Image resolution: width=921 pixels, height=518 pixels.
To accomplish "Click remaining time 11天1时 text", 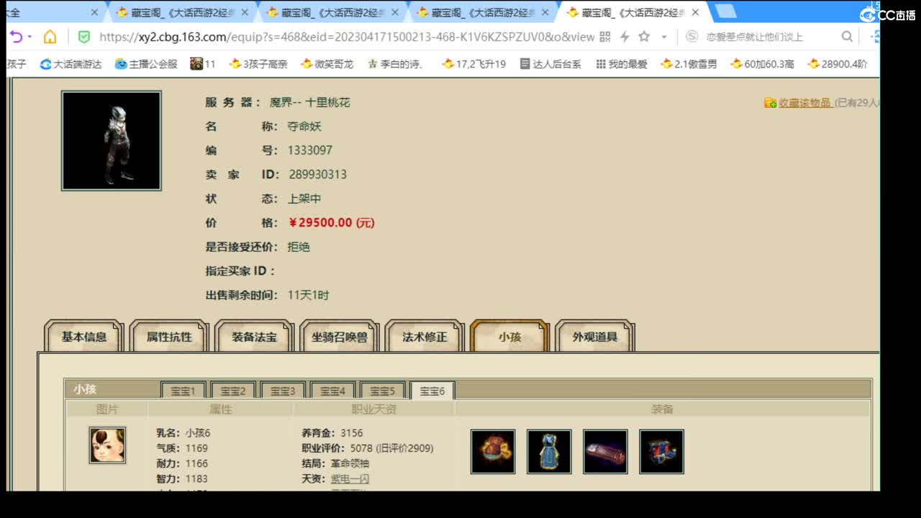I will click(x=308, y=295).
